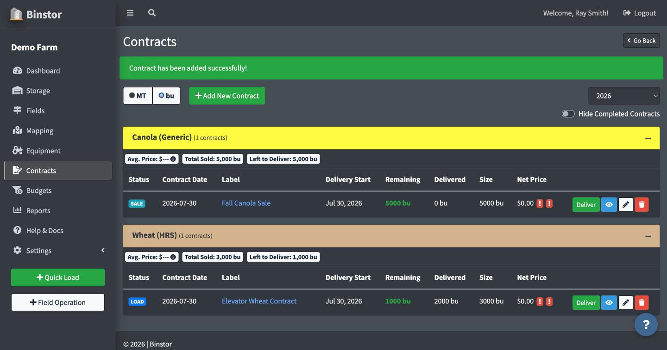The height and width of the screenshot is (350, 667).
Task: Click the Quick Load button
Action: click(x=58, y=277)
